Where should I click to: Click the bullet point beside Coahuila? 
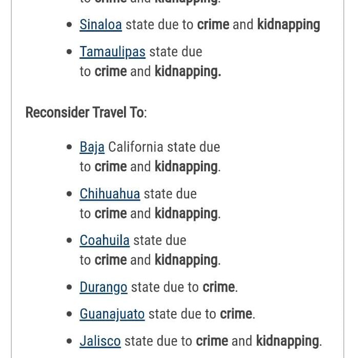[70, 241]
